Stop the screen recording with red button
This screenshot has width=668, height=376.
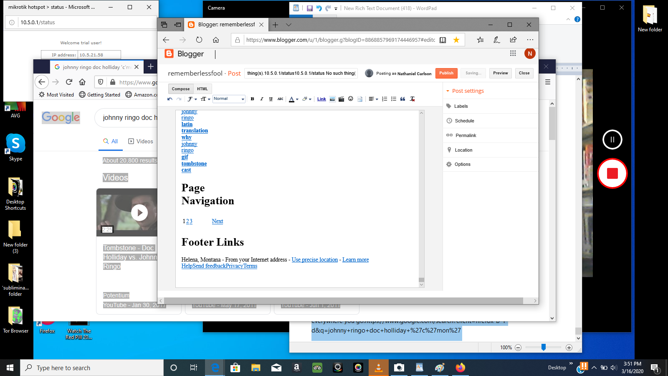[612, 173]
